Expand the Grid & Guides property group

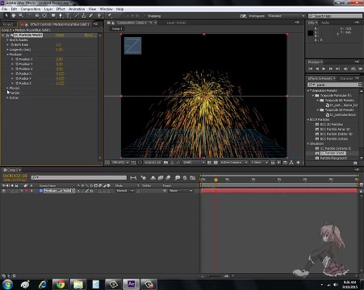7,40
